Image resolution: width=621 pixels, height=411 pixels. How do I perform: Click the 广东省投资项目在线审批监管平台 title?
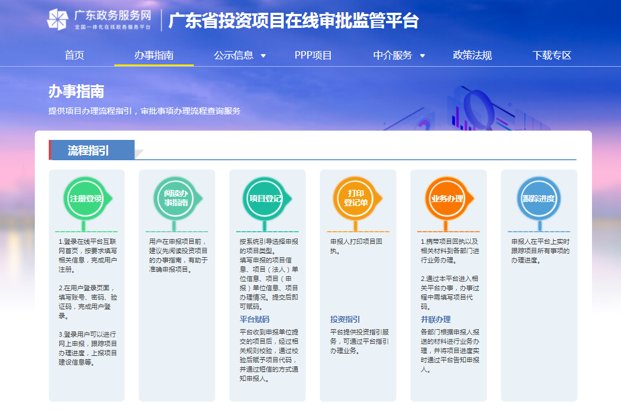pyautogui.click(x=293, y=21)
